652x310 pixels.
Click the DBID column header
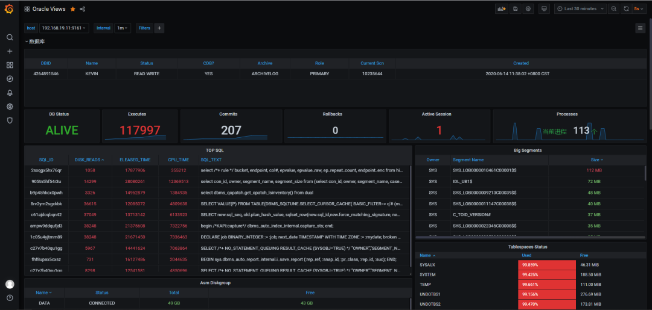pyautogui.click(x=46, y=63)
